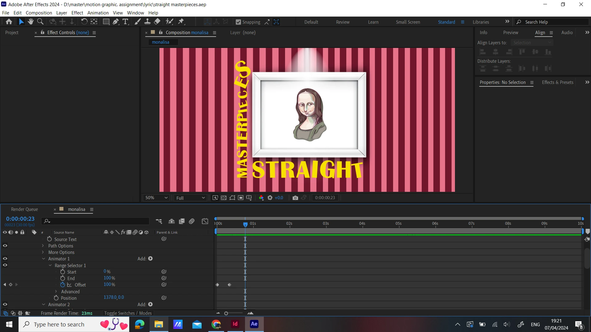
Task: Collapse the Range Selector 1 group
Action: pyautogui.click(x=50, y=265)
